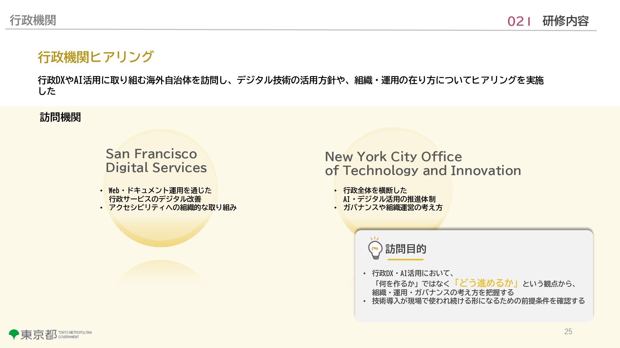
Task: Click the ガバナンスや組織運営 bullet
Action: coord(392,208)
